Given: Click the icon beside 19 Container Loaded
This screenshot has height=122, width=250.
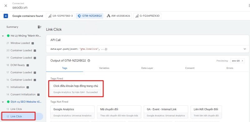Looking at the screenshot, I should (35, 58).
